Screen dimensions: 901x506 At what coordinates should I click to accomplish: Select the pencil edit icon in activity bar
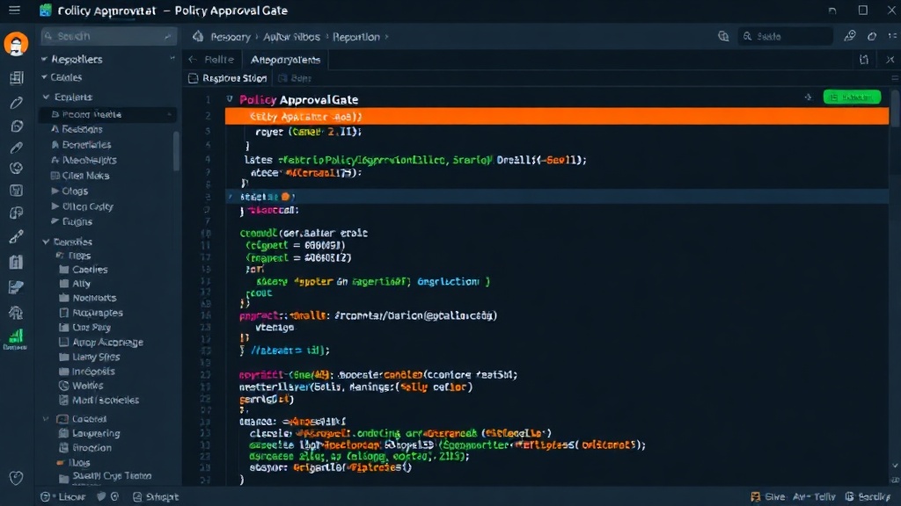[x=16, y=148]
